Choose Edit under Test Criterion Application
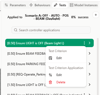The height and width of the screenshot is (95, 100). click(x=66, y=75)
